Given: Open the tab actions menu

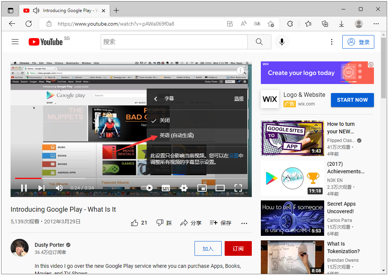Looking at the screenshot, I should (x=11, y=11).
